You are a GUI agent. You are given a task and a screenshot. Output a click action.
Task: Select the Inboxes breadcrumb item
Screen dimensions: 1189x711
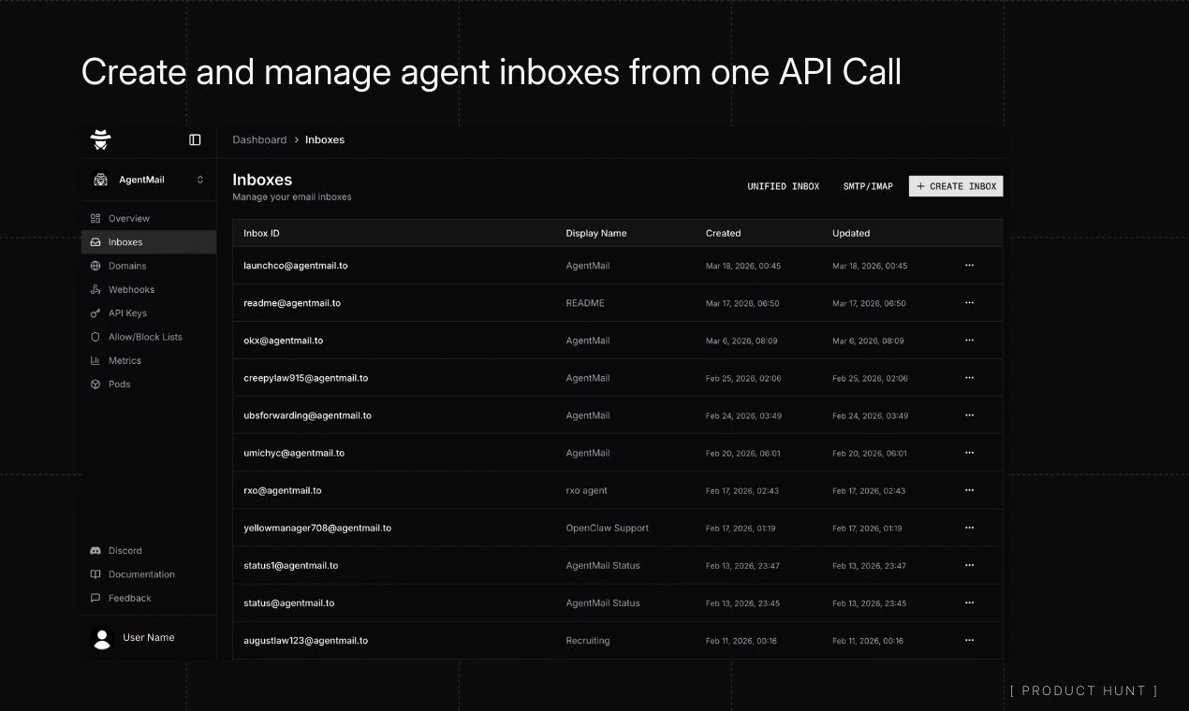click(x=325, y=139)
